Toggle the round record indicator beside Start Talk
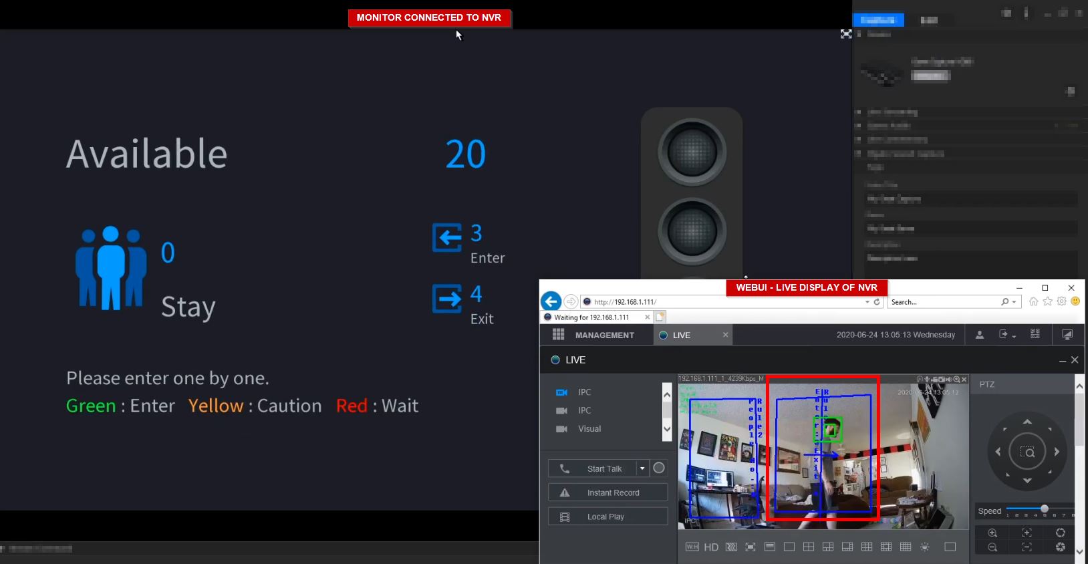Screen dimensions: 1088x564 [659, 468]
